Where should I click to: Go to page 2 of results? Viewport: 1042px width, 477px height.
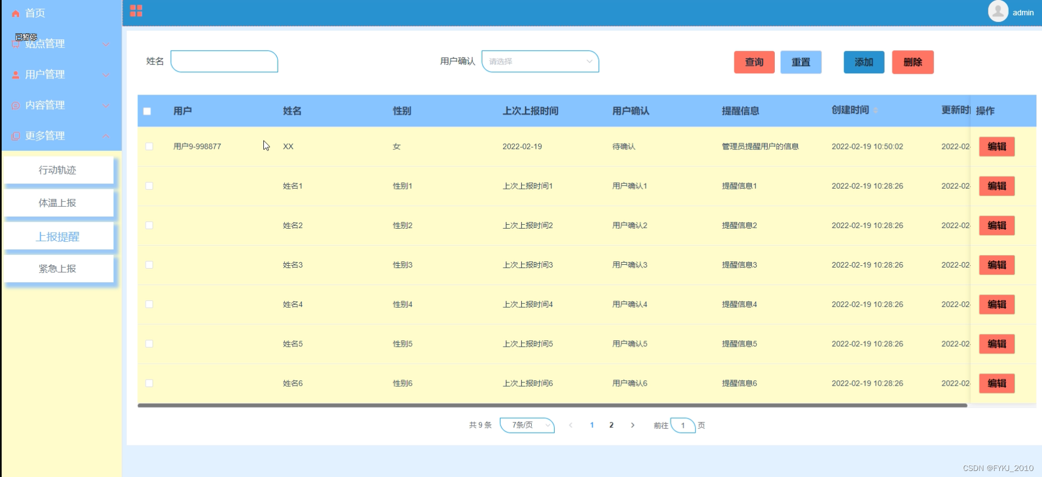(x=612, y=425)
